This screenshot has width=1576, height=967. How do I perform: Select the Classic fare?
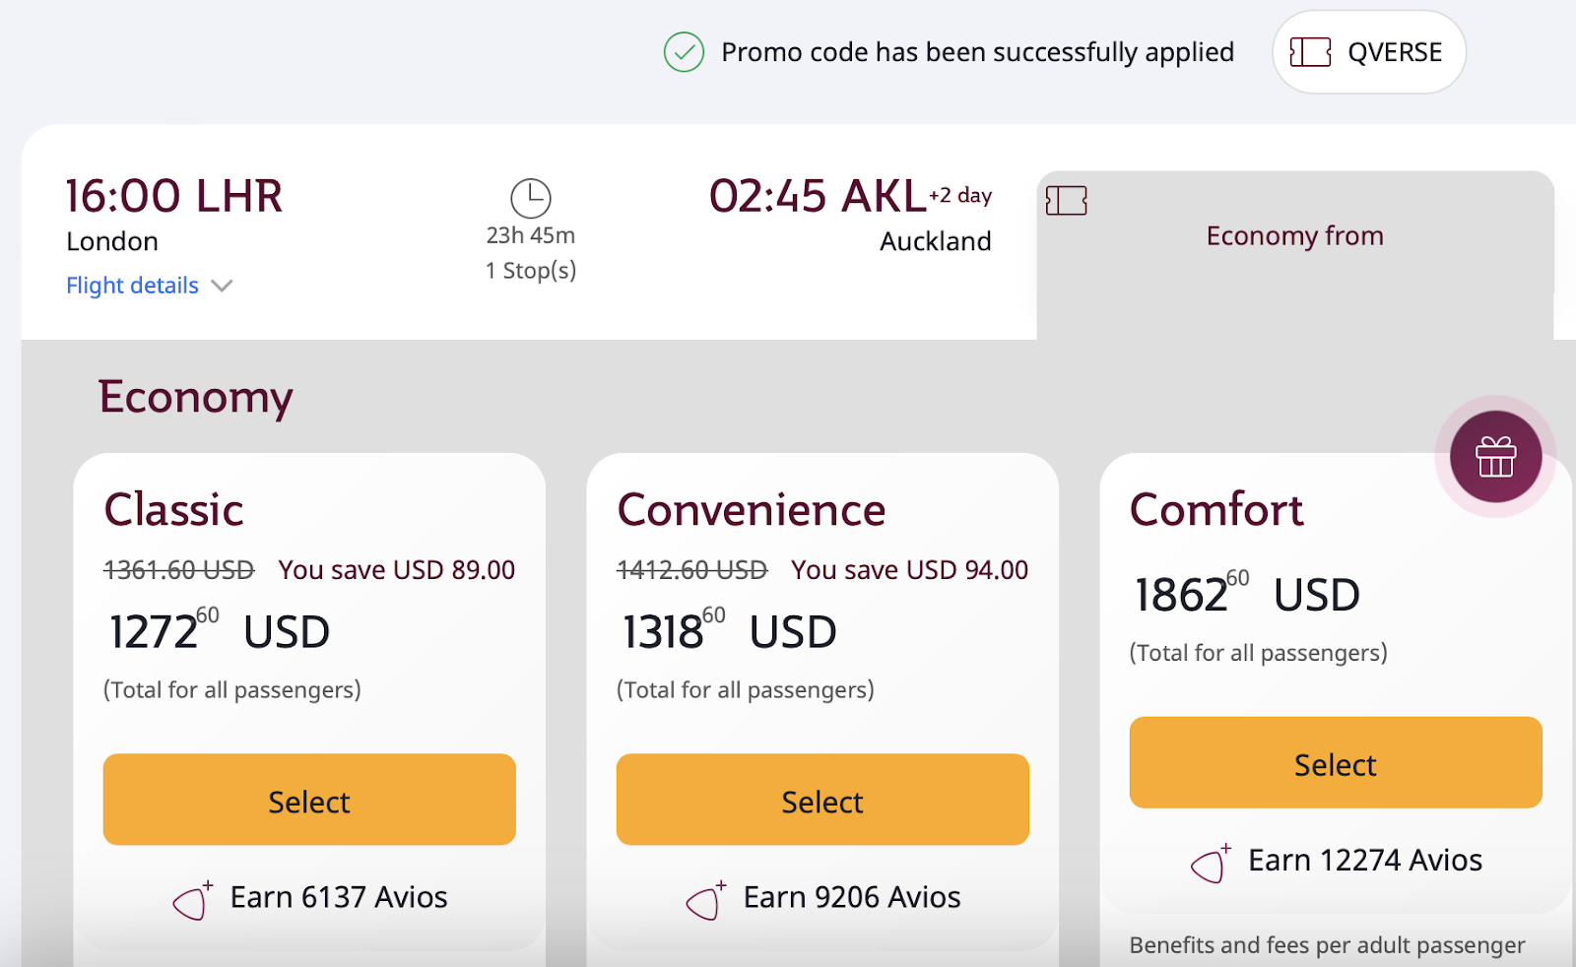[x=309, y=801]
